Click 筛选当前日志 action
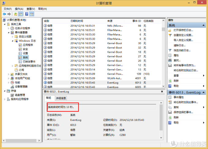The image size is (208, 149). click(x=182, y=50)
